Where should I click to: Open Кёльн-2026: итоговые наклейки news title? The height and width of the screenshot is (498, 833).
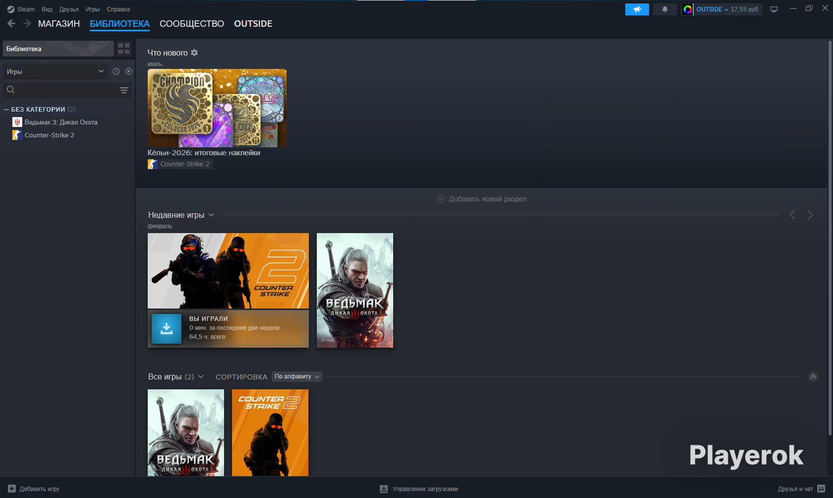[x=204, y=153]
